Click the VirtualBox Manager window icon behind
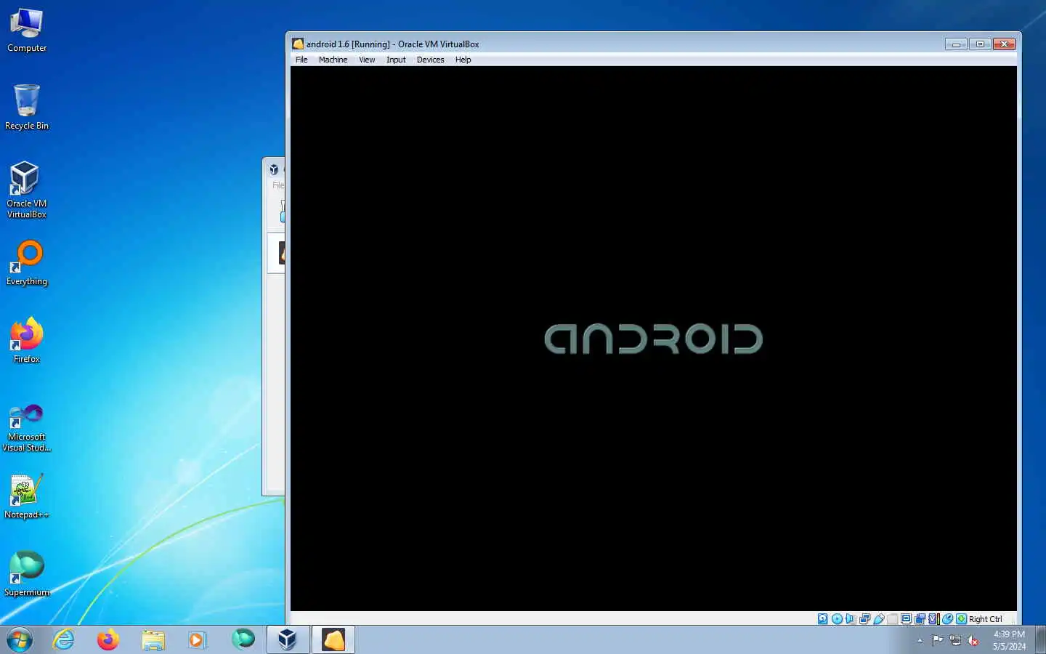Screen dimensions: 1046x654 pos(274,169)
